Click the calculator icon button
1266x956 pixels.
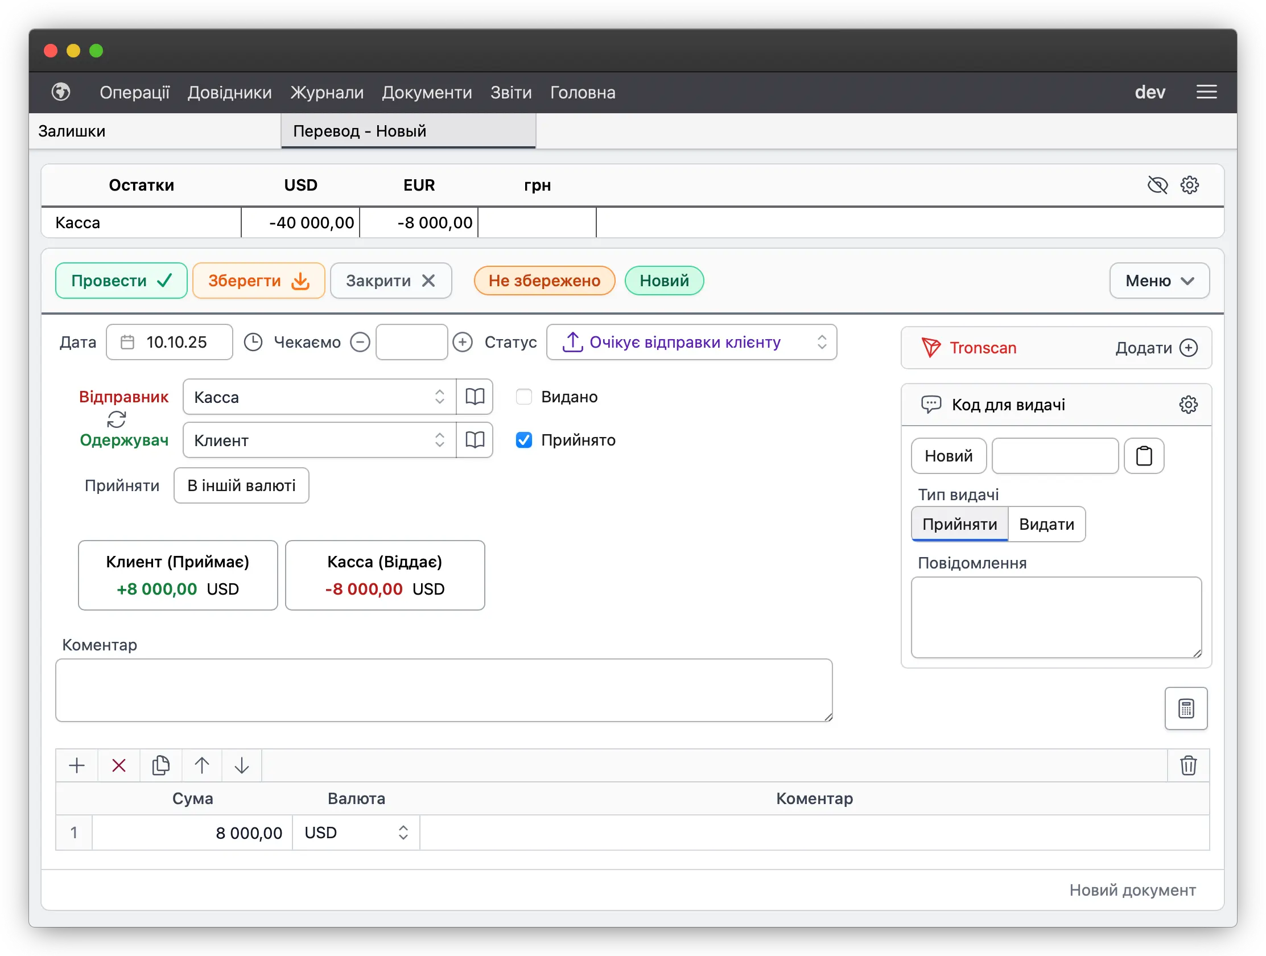pos(1185,708)
